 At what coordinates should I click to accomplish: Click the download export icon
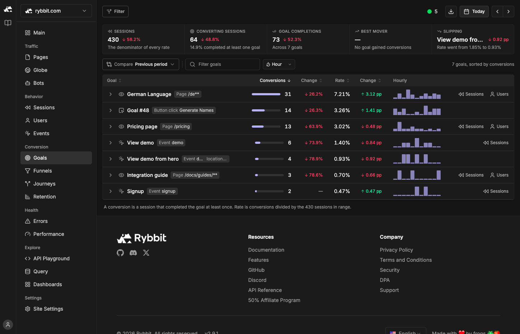click(x=451, y=12)
